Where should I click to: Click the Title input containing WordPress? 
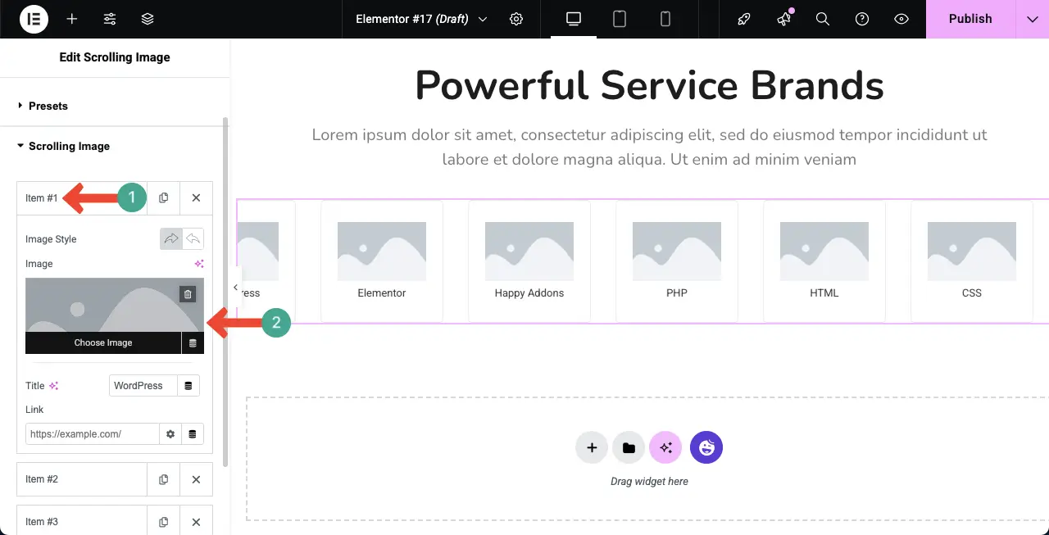(143, 386)
